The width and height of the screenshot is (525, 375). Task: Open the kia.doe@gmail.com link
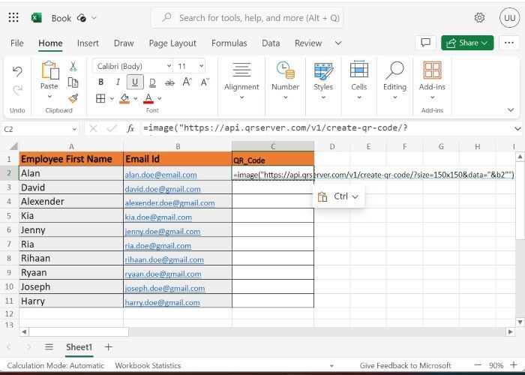(158, 217)
